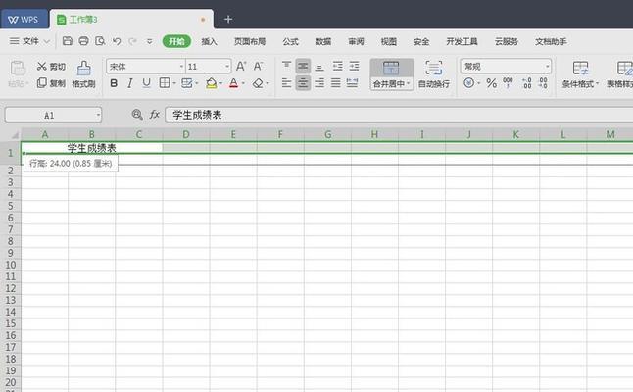Image resolution: width=633 pixels, height=392 pixels.
Task: Add new document tab with plus
Action: 228,19
